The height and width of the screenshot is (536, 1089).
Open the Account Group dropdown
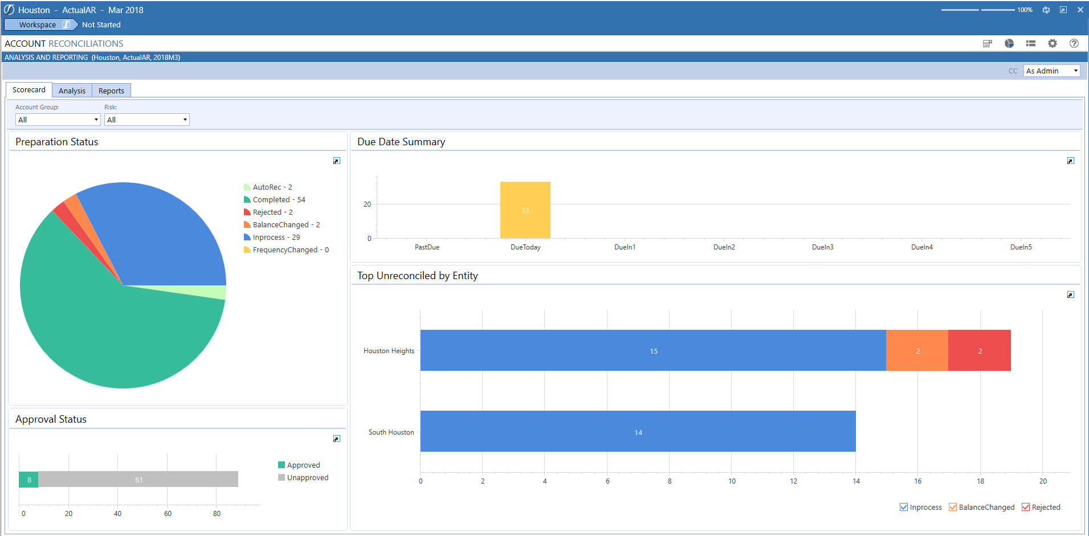coord(58,120)
